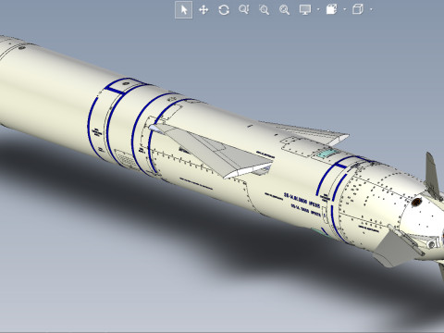Click the monitor display icon
This screenshot has width=444, height=333.
coord(305,9)
